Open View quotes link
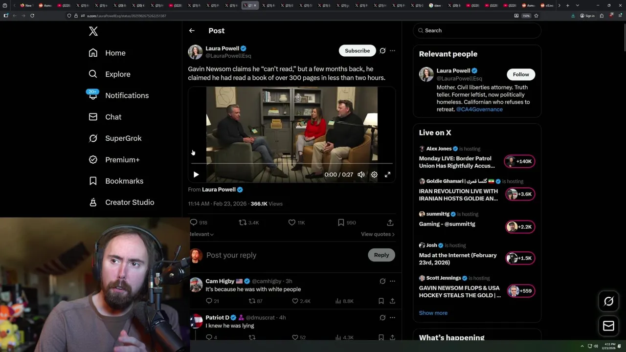This screenshot has height=352, width=626. (378, 234)
